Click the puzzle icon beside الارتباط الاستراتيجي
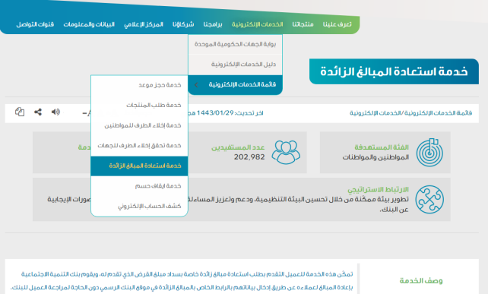 coord(429,200)
